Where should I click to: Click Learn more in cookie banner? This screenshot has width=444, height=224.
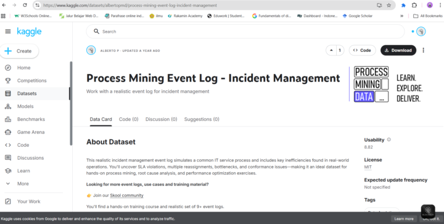(x=404, y=218)
